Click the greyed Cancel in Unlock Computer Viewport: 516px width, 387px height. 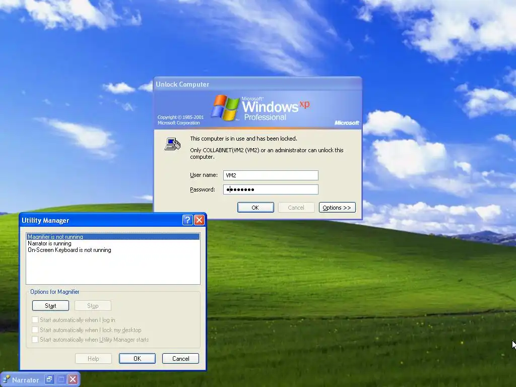tap(296, 207)
